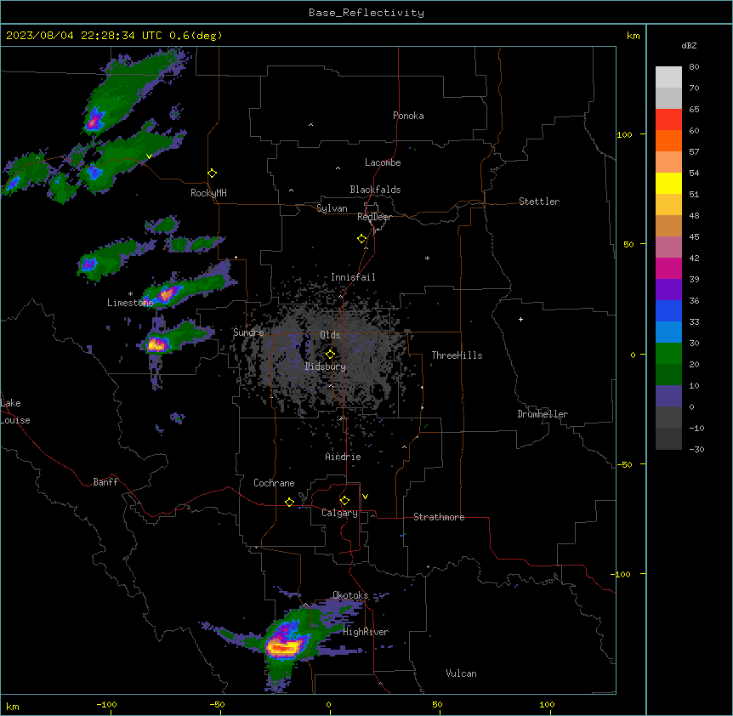Click the RedDeer city label

(374, 217)
